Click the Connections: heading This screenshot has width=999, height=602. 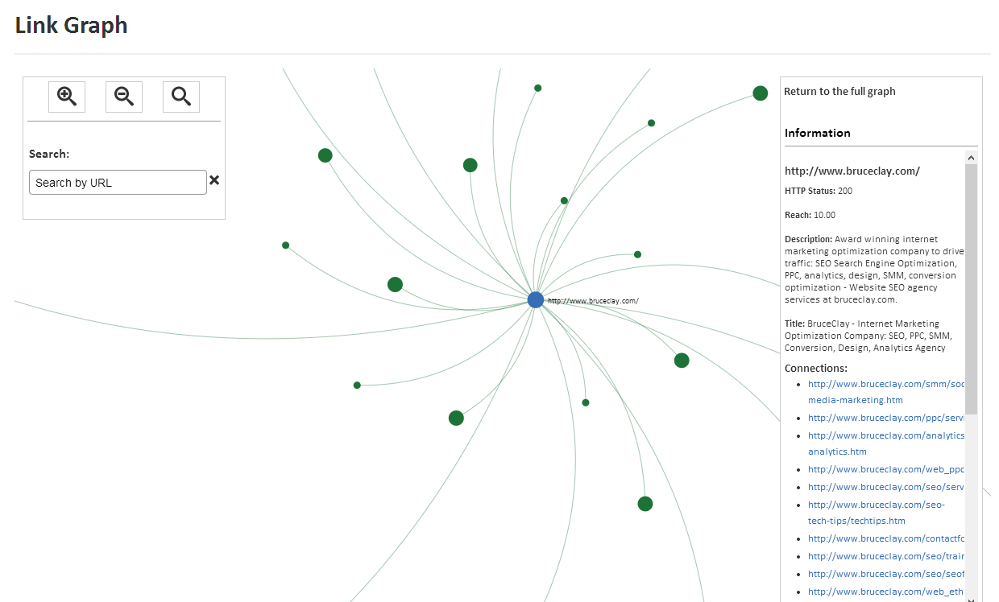point(816,368)
